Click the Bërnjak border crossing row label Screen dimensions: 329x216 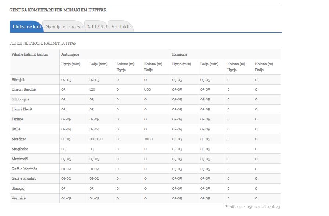click(18, 79)
